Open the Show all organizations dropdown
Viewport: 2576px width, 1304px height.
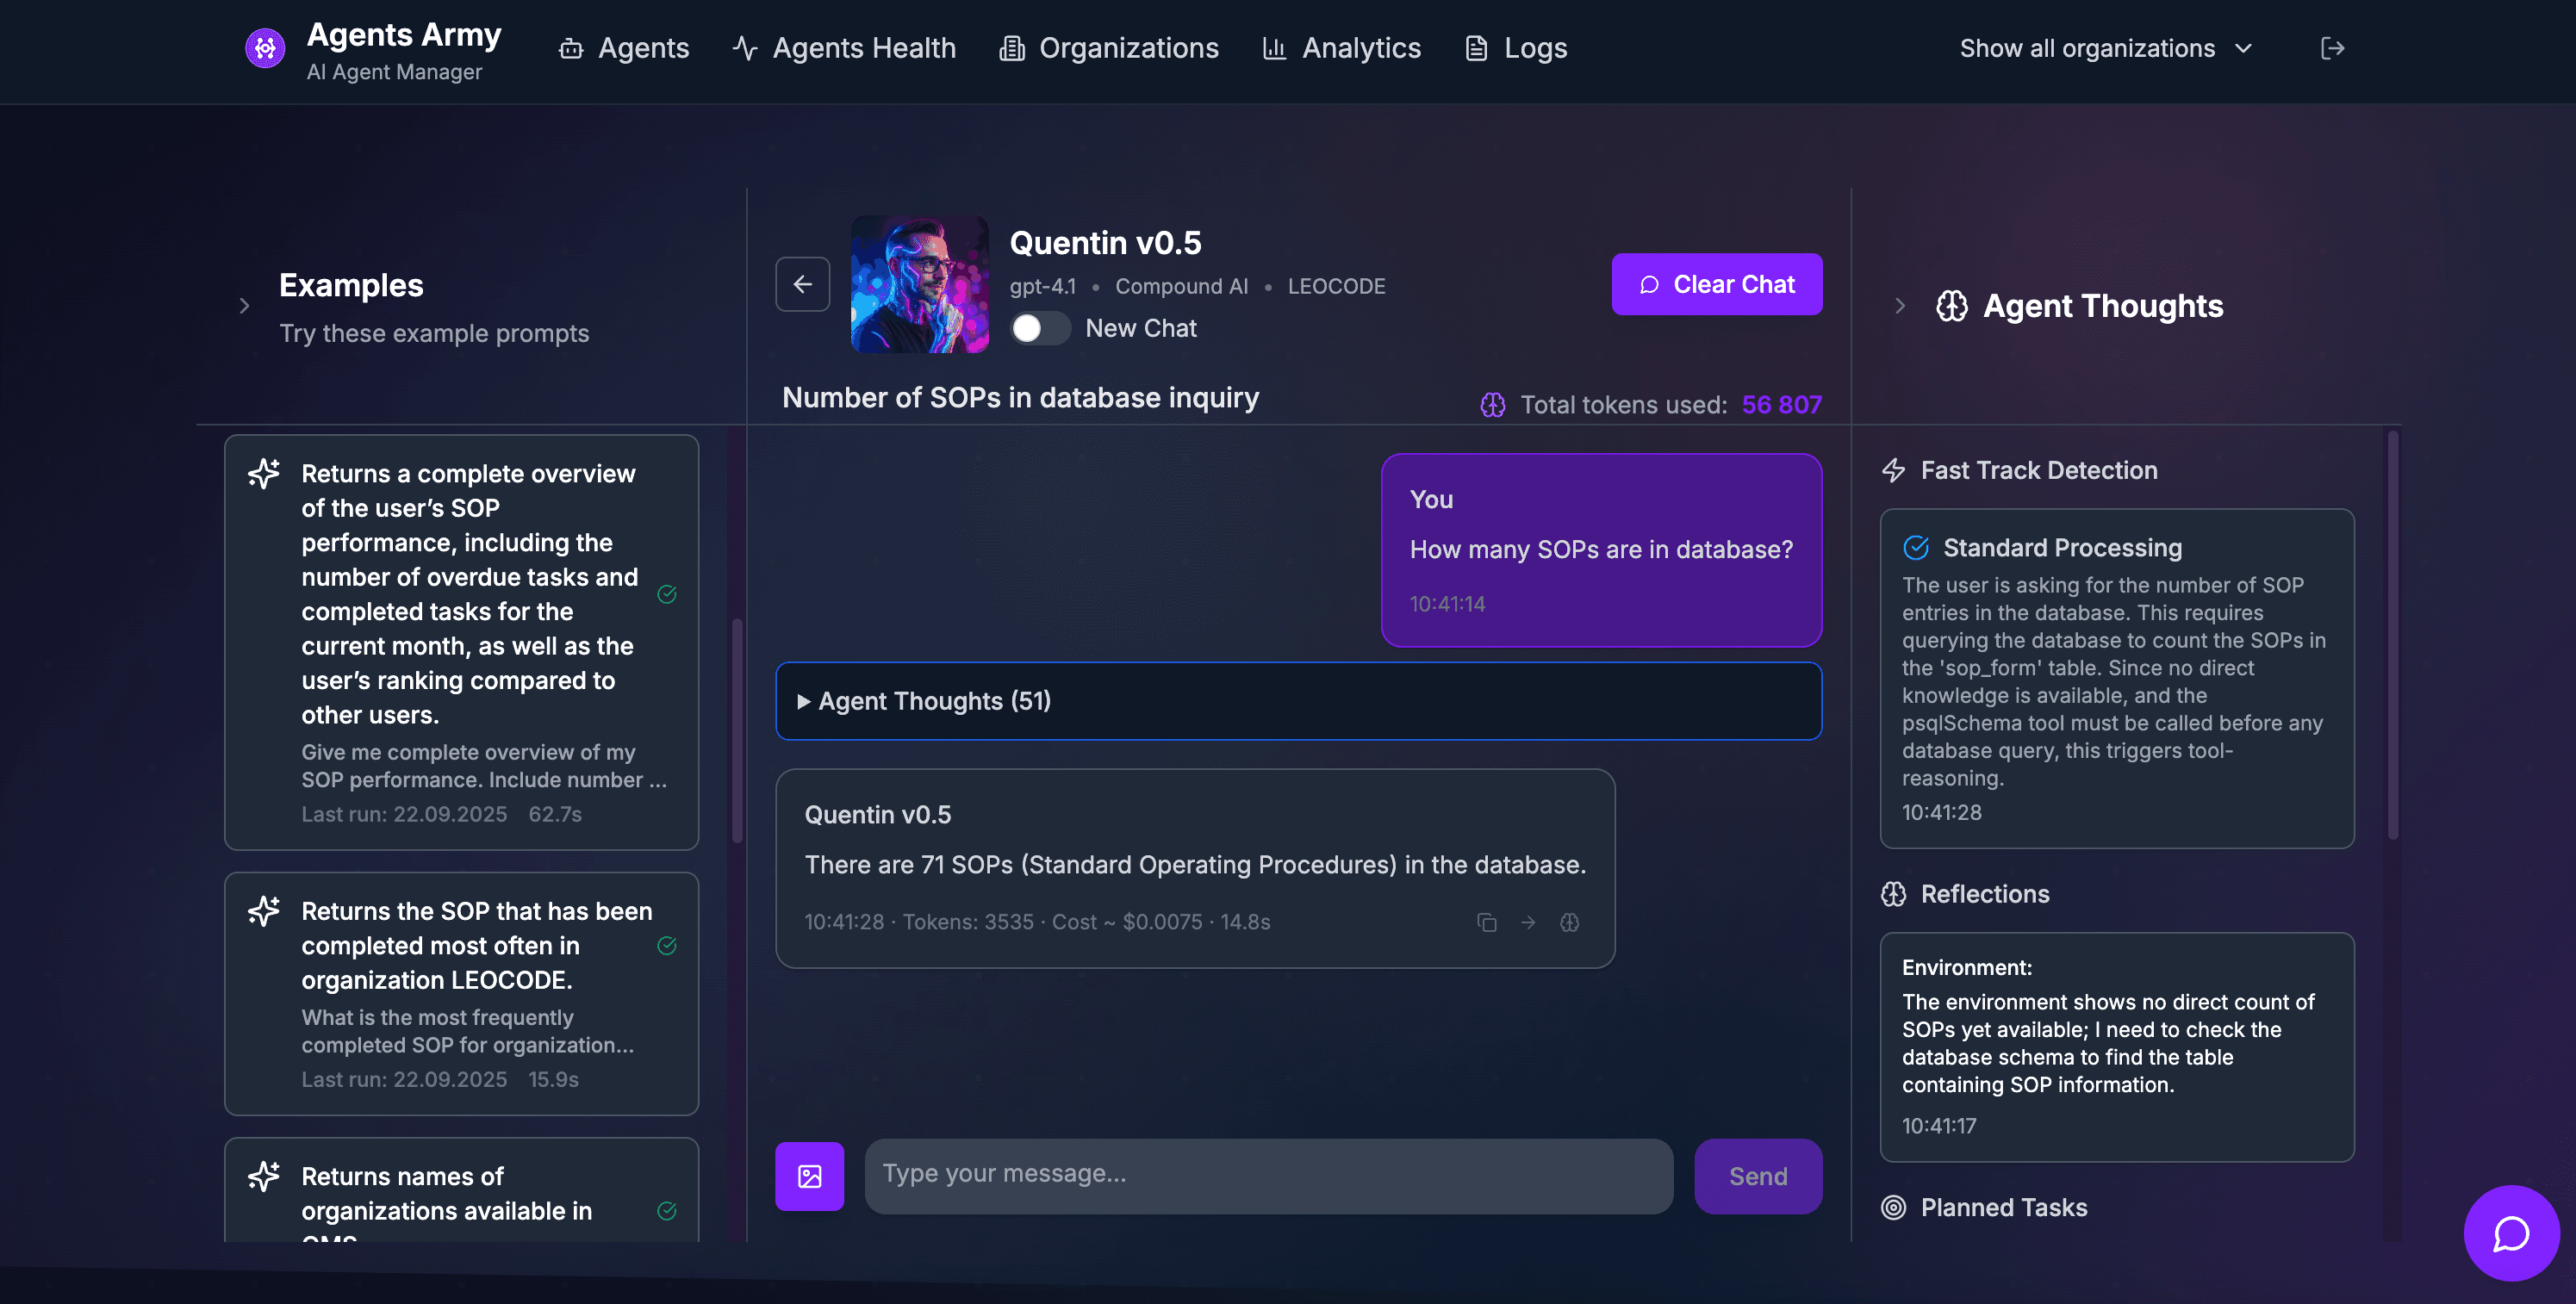(2105, 48)
